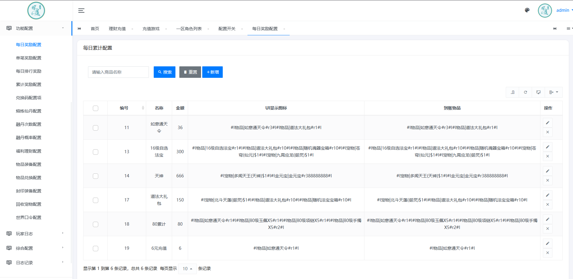This screenshot has height=279, width=573.
Task: Open the theme palette icon
Action: click(x=527, y=10)
